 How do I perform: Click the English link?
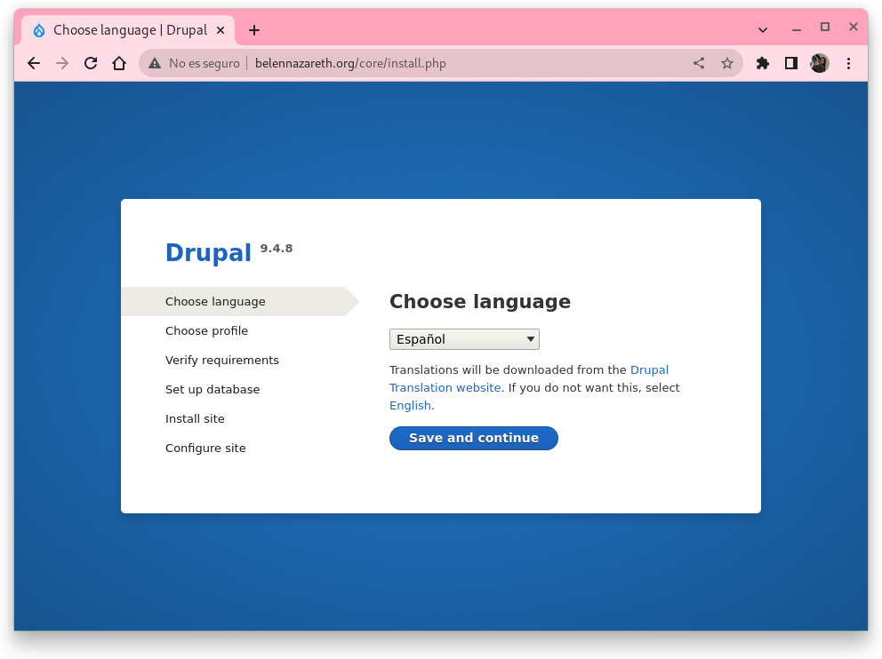[x=410, y=405]
